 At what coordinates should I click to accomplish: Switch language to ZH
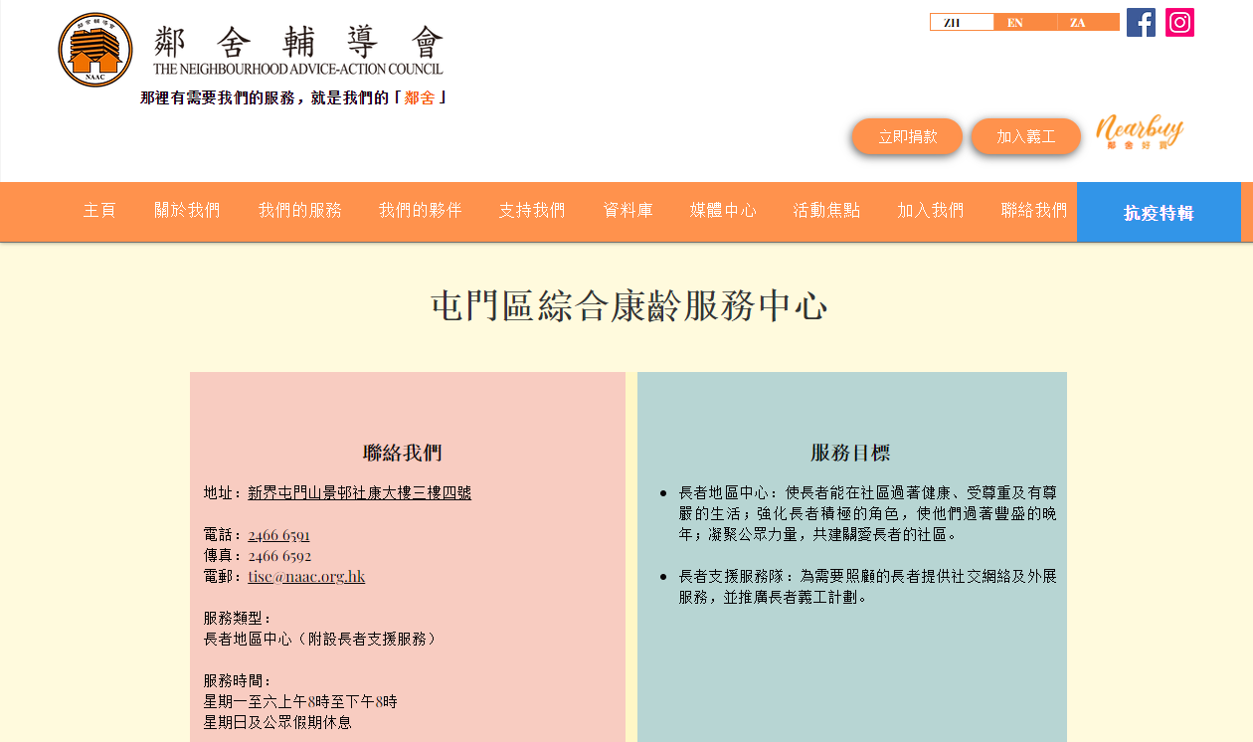962,22
